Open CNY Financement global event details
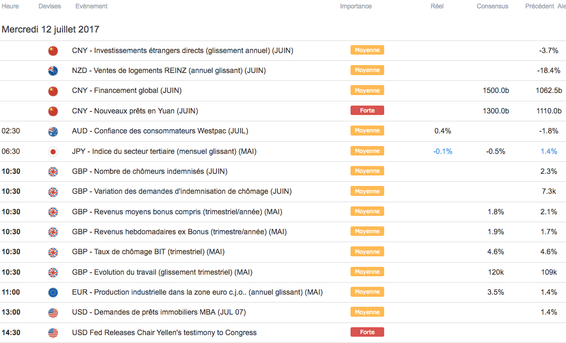566x343 pixels. click(x=127, y=90)
